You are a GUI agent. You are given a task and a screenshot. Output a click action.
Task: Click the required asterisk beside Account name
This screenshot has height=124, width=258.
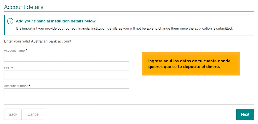point(27,50)
